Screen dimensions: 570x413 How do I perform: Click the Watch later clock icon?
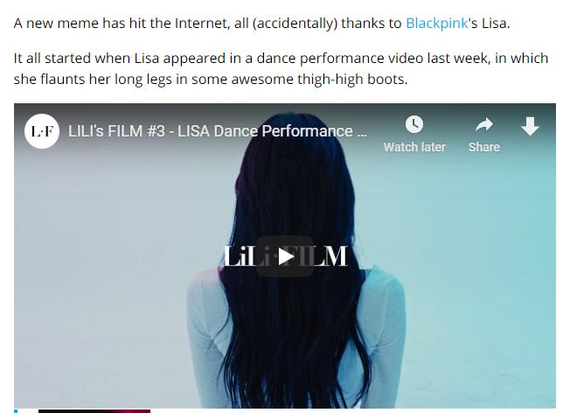coord(414,124)
